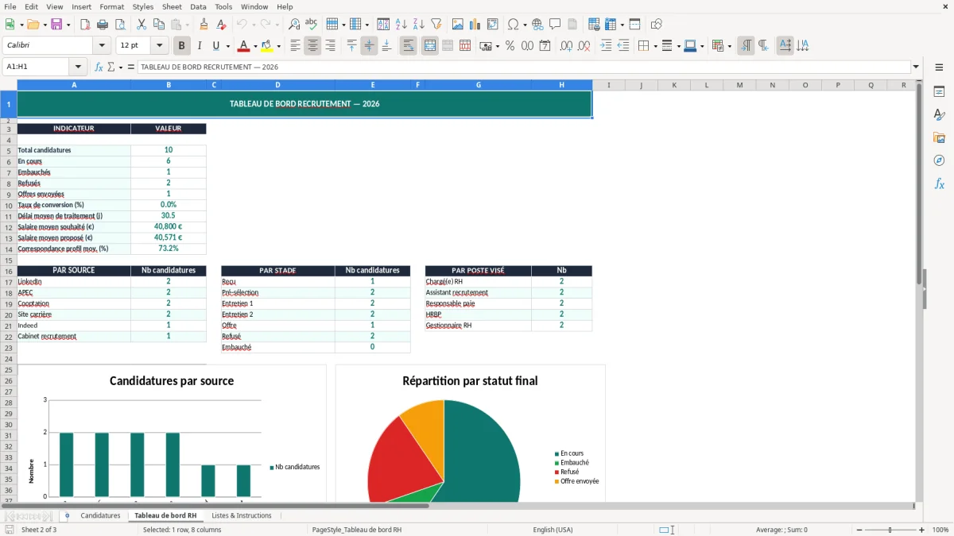Open Find and Replace icon
Screen dimensions: 954x536
(x=294, y=25)
